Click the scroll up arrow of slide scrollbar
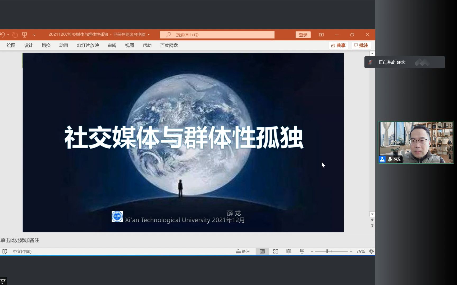Screen dimensions: 457x285 pyautogui.click(x=372, y=54)
